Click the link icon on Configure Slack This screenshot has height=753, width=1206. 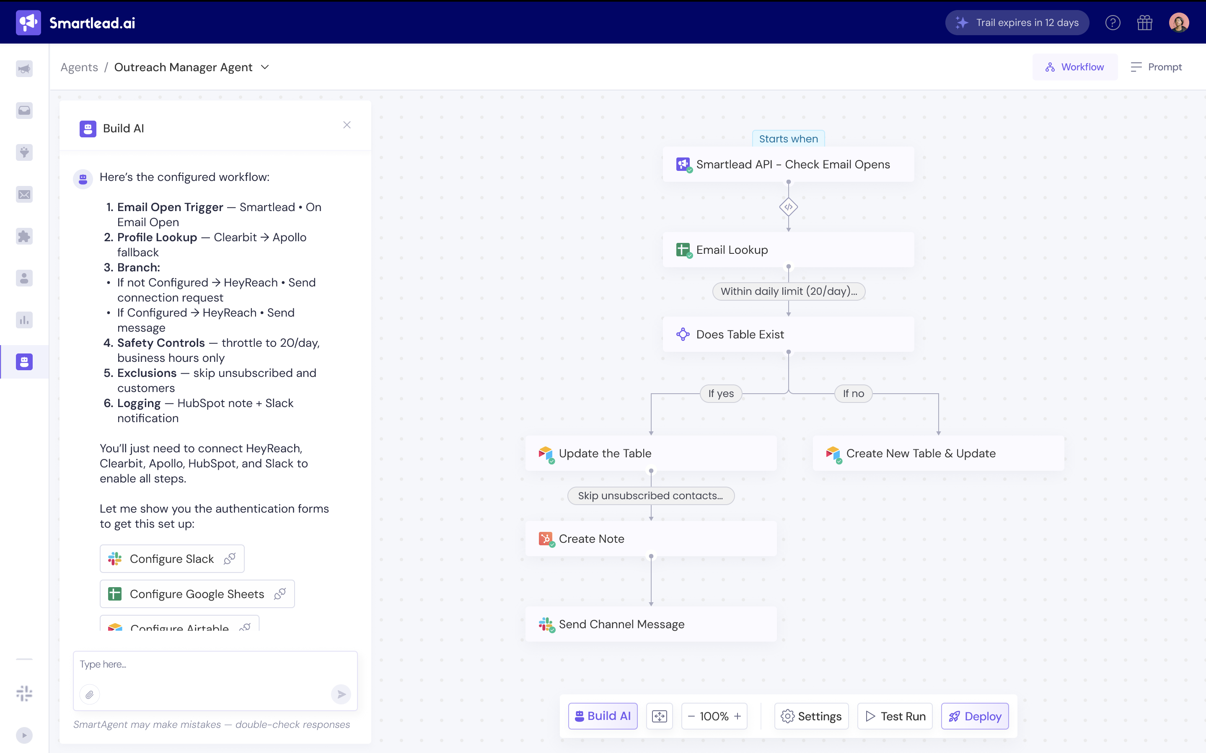click(x=230, y=559)
